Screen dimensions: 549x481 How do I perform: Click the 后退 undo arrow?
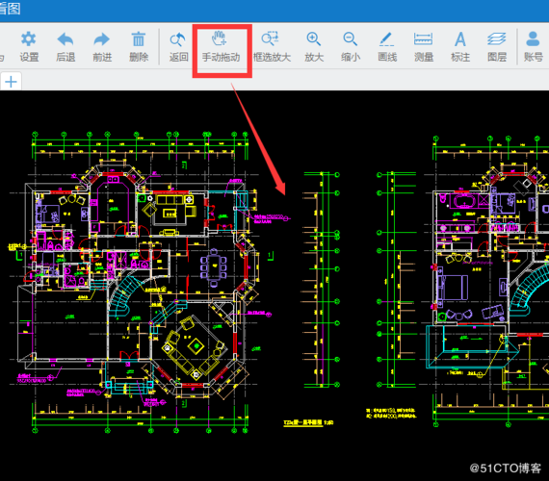(65, 46)
